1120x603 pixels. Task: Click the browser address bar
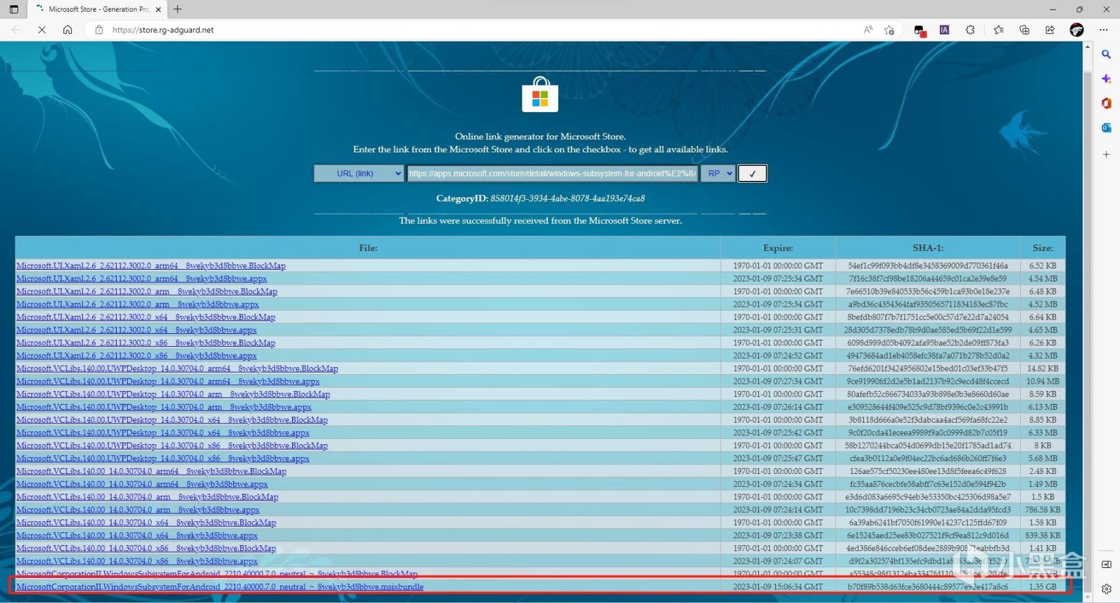(480, 30)
